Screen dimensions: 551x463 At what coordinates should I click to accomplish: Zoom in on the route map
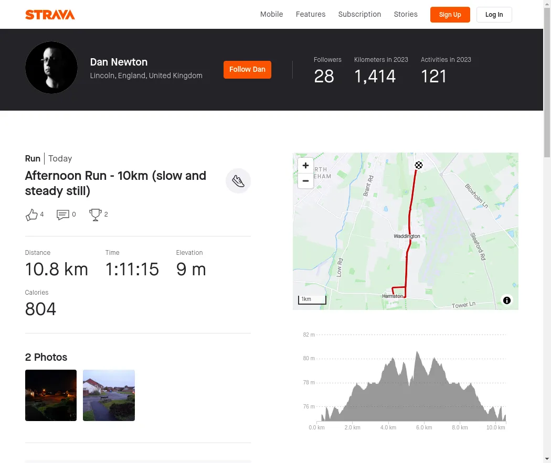(x=305, y=166)
